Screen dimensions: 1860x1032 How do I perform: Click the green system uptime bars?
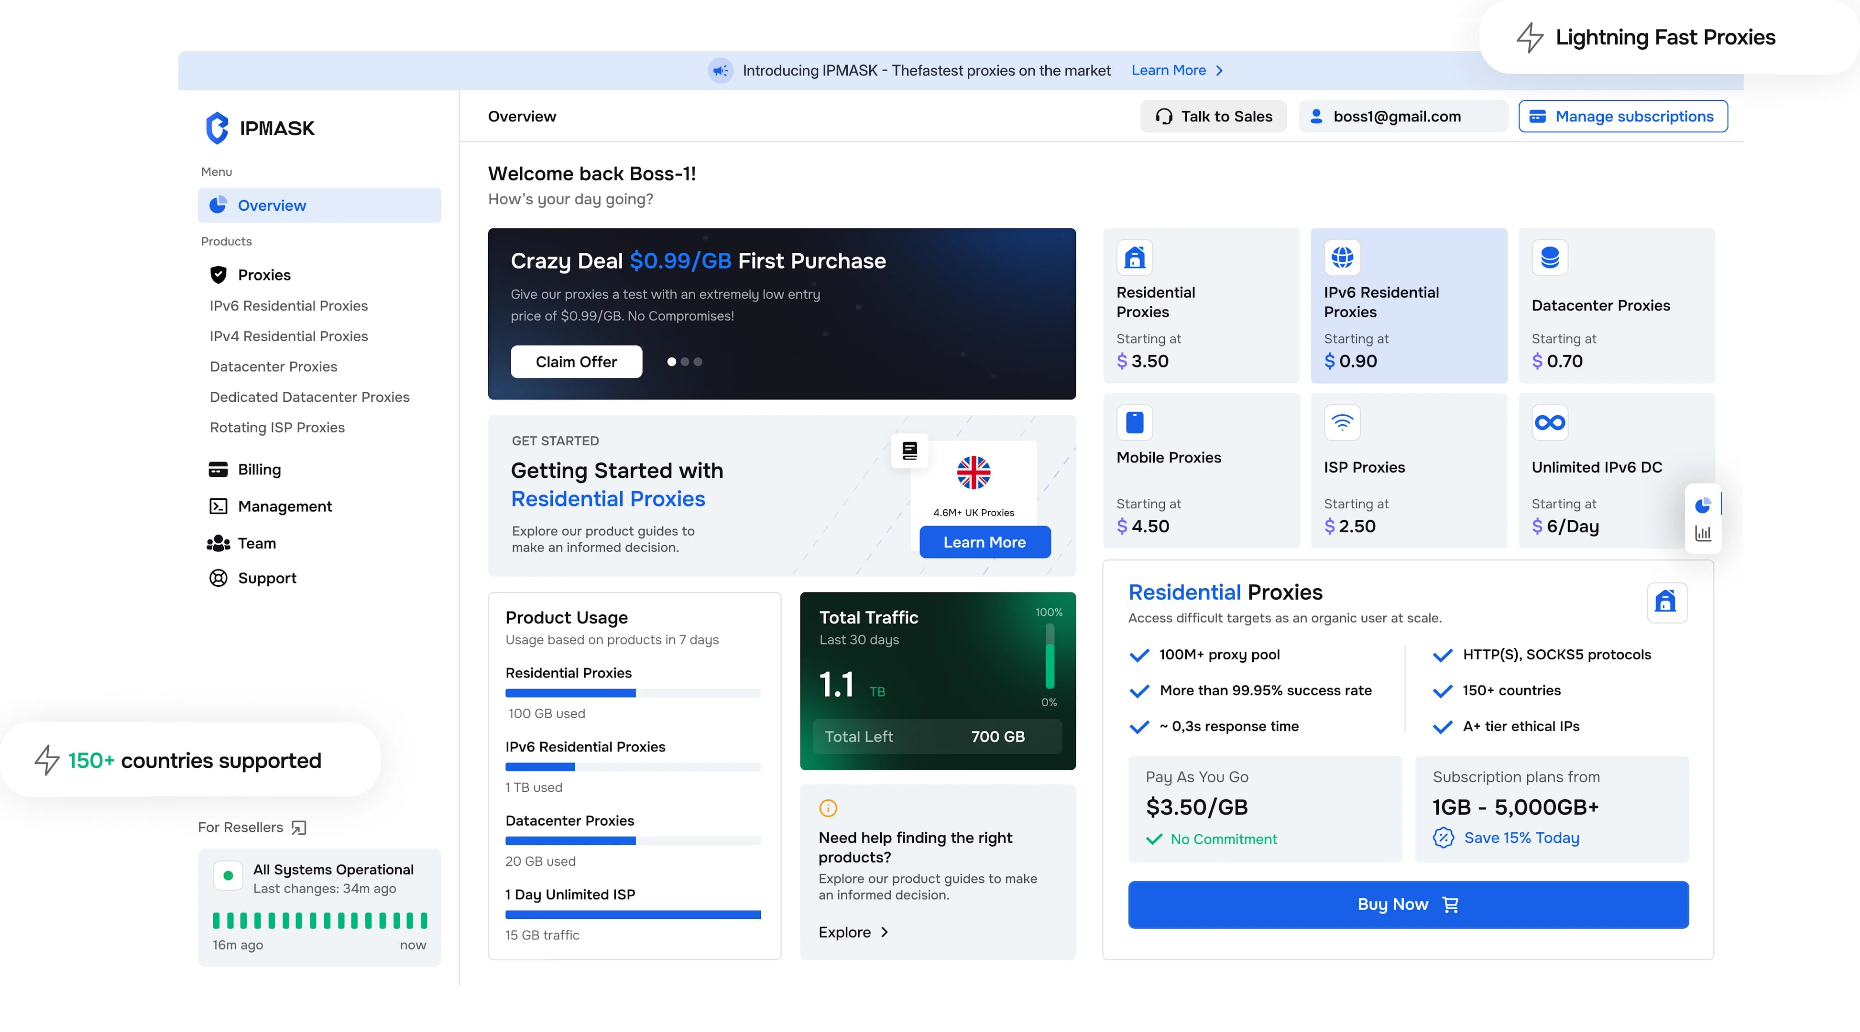[x=319, y=920]
